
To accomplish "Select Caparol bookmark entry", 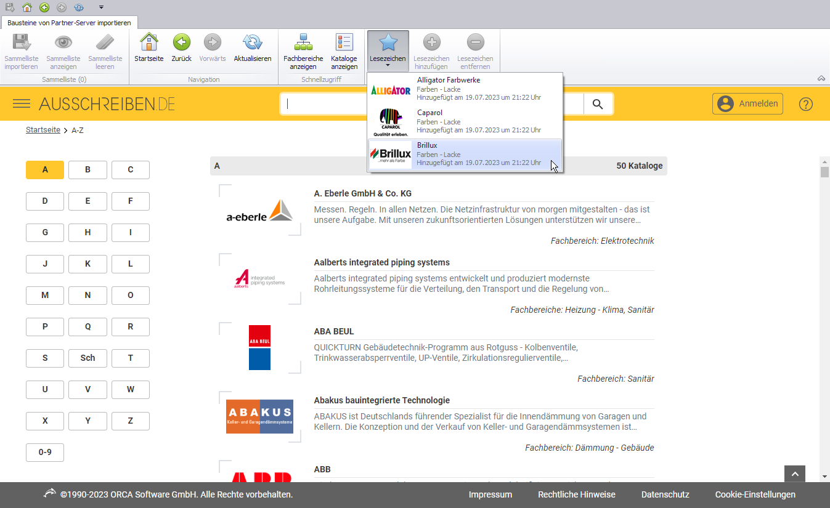I will pos(465,122).
